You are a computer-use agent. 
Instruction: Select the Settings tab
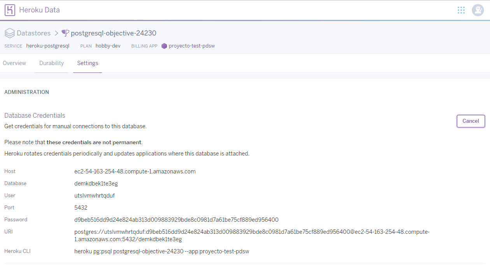coord(88,63)
